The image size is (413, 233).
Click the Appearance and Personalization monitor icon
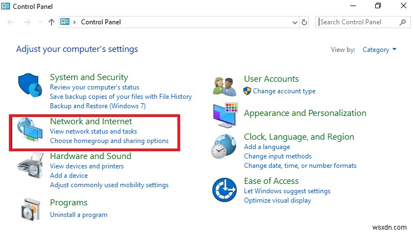(x=225, y=114)
